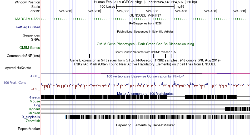Select the Mouse alignment row label
The width and height of the screenshot is (250, 135).
point(35,101)
